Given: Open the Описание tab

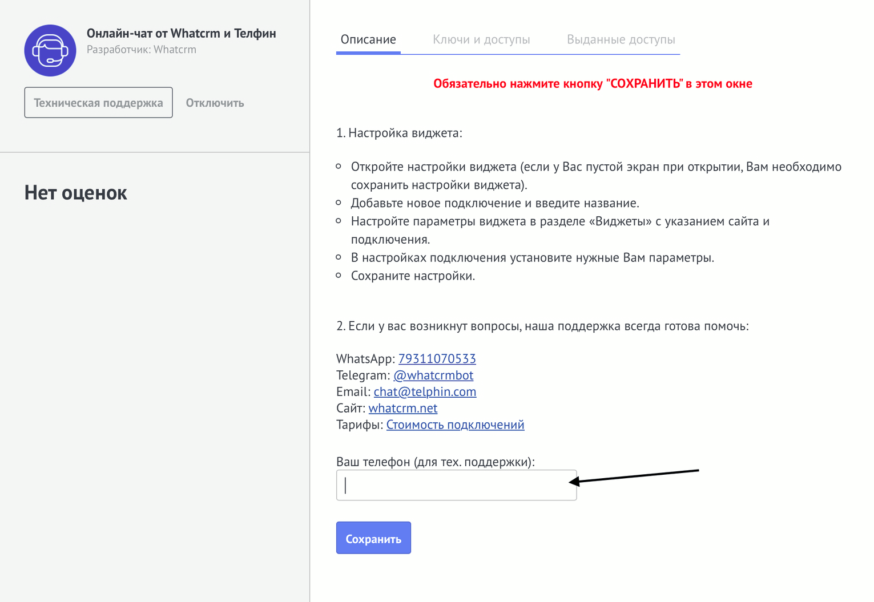Looking at the screenshot, I should (x=368, y=39).
